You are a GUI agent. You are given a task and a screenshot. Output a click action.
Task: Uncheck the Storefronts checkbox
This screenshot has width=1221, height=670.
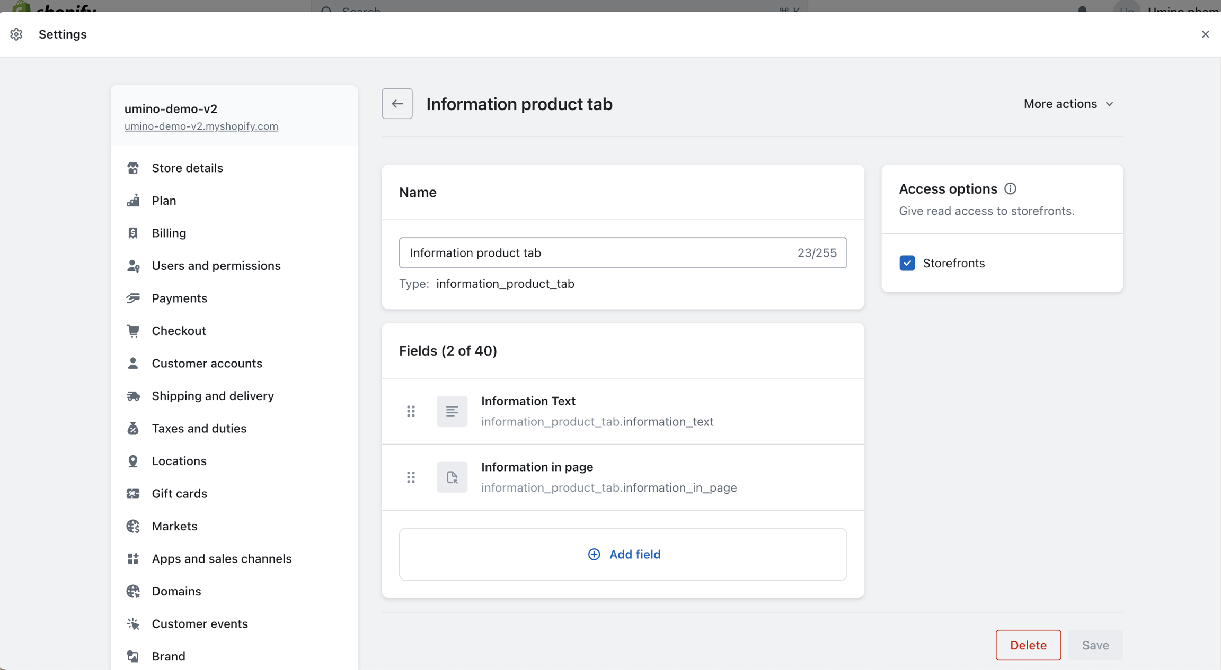tap(907, 263)
